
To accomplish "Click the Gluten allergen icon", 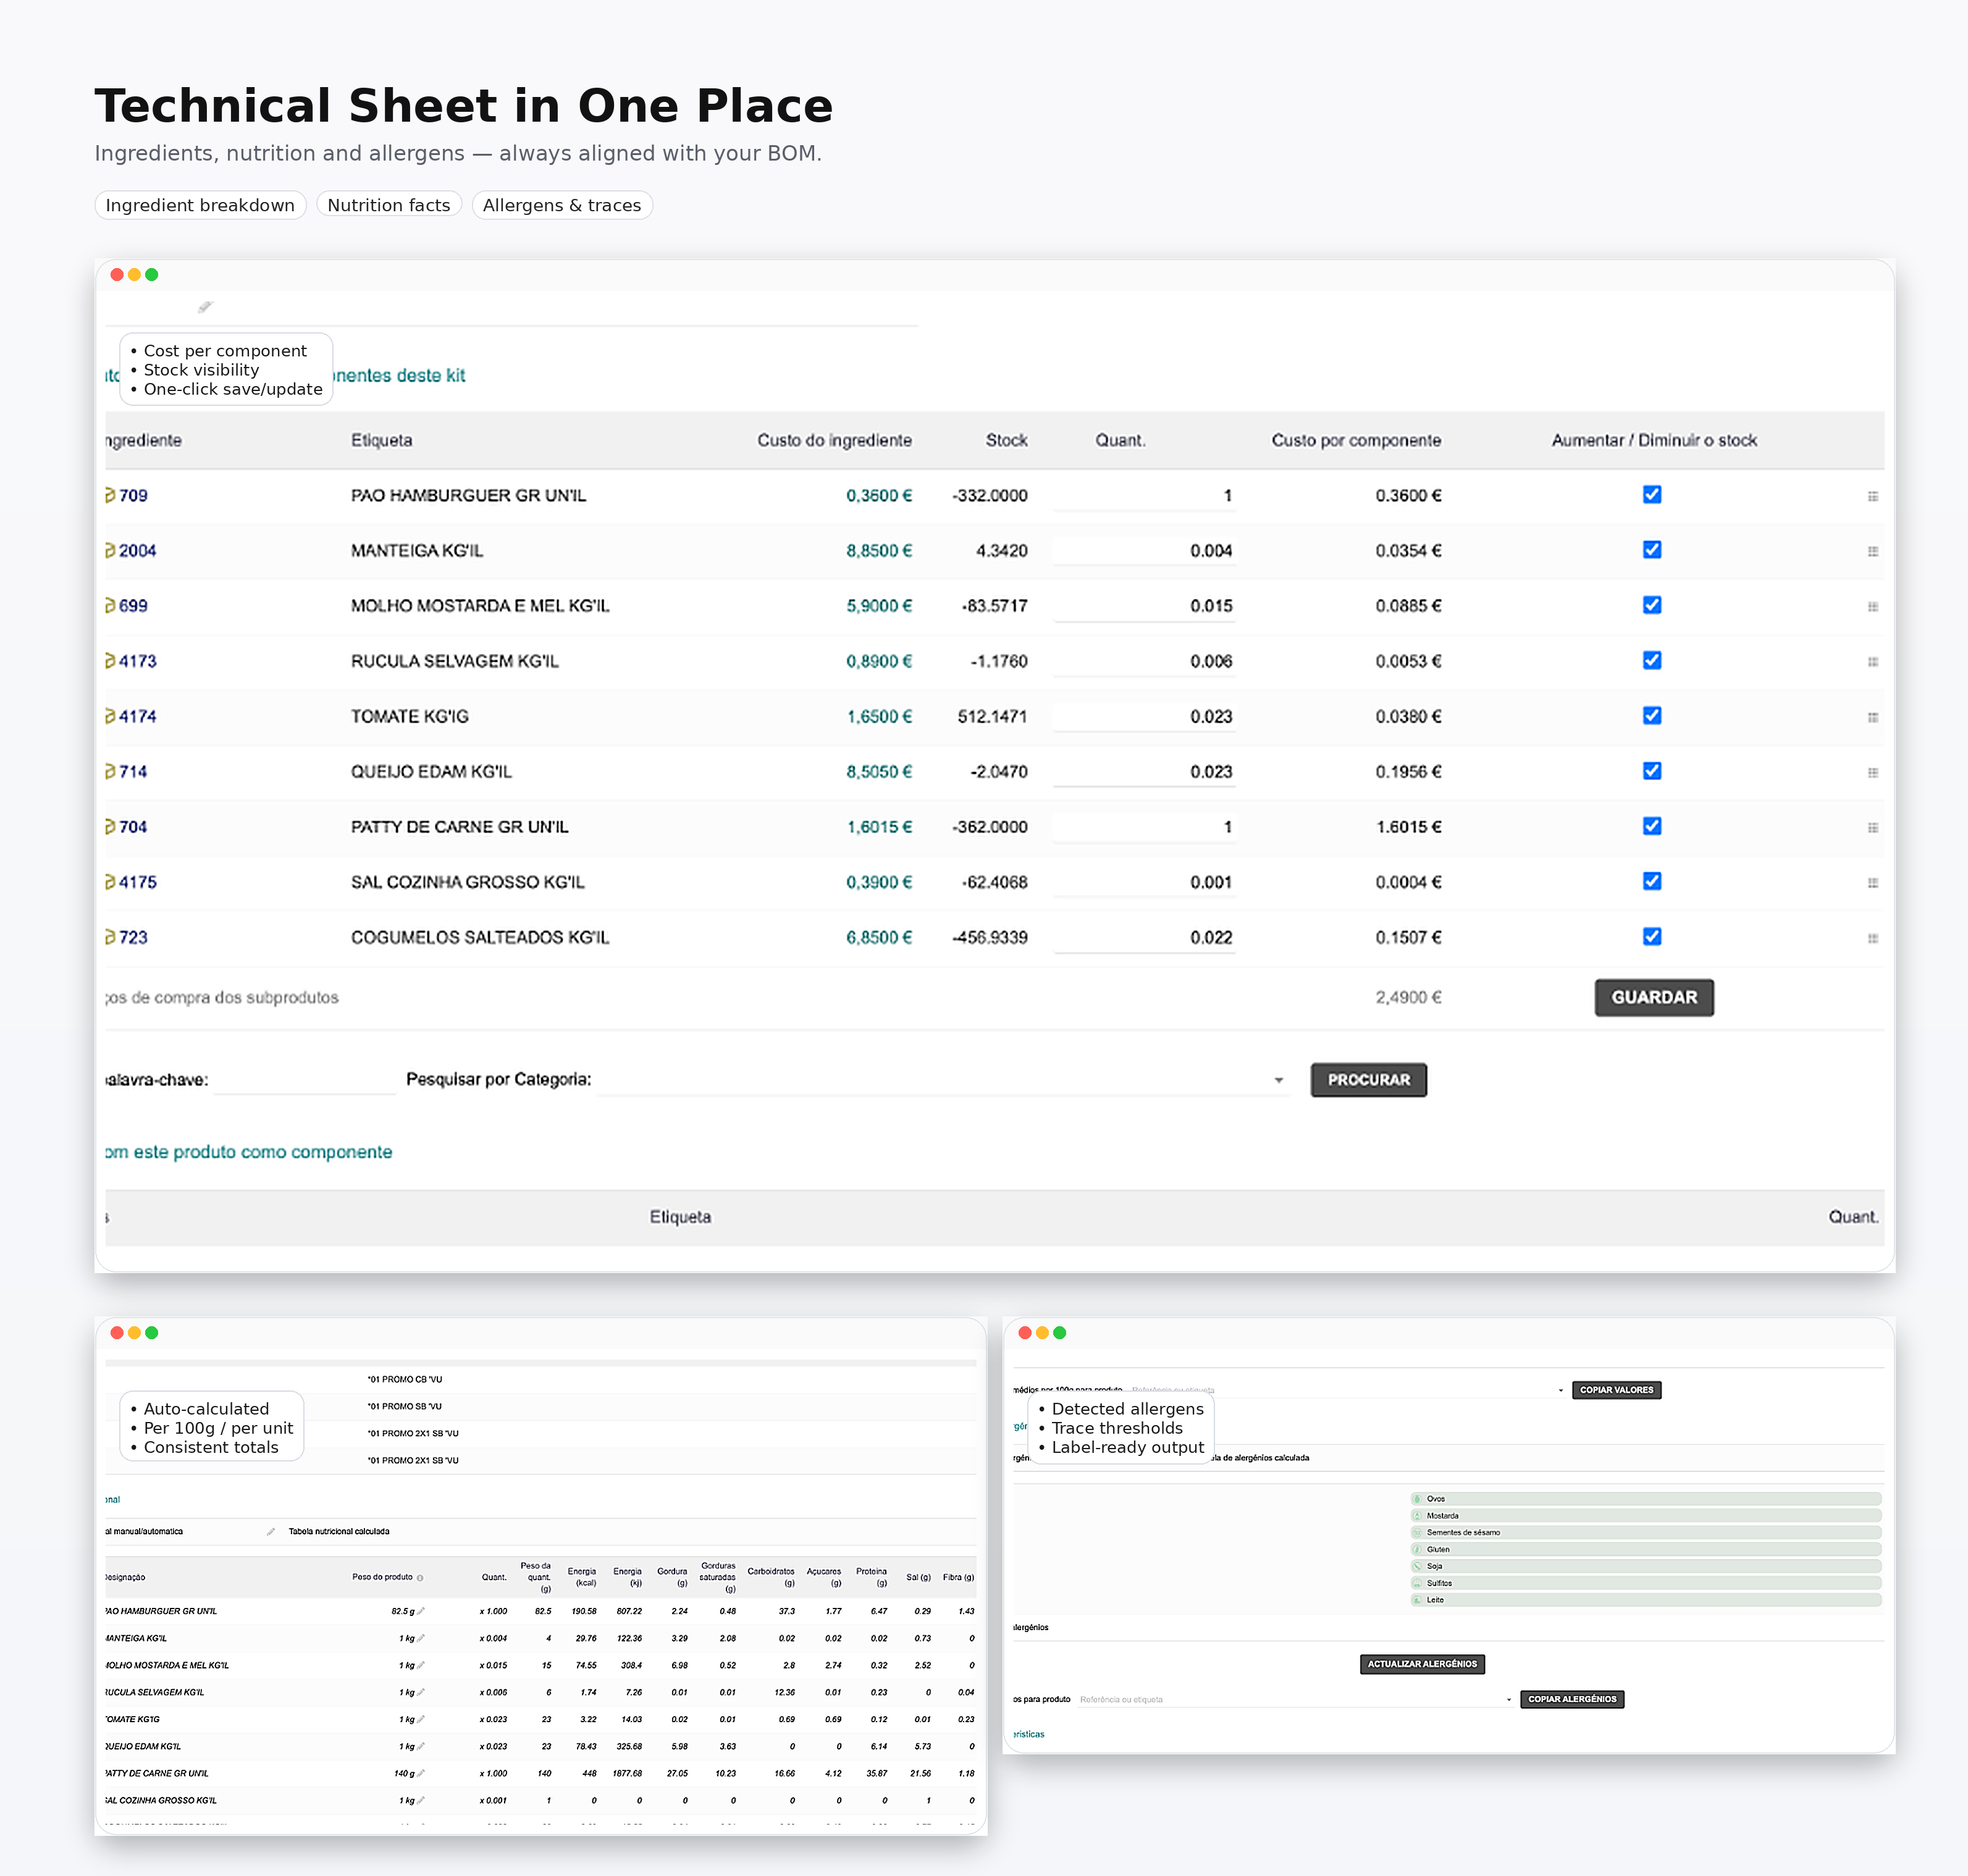I will pos(1417,1549).
